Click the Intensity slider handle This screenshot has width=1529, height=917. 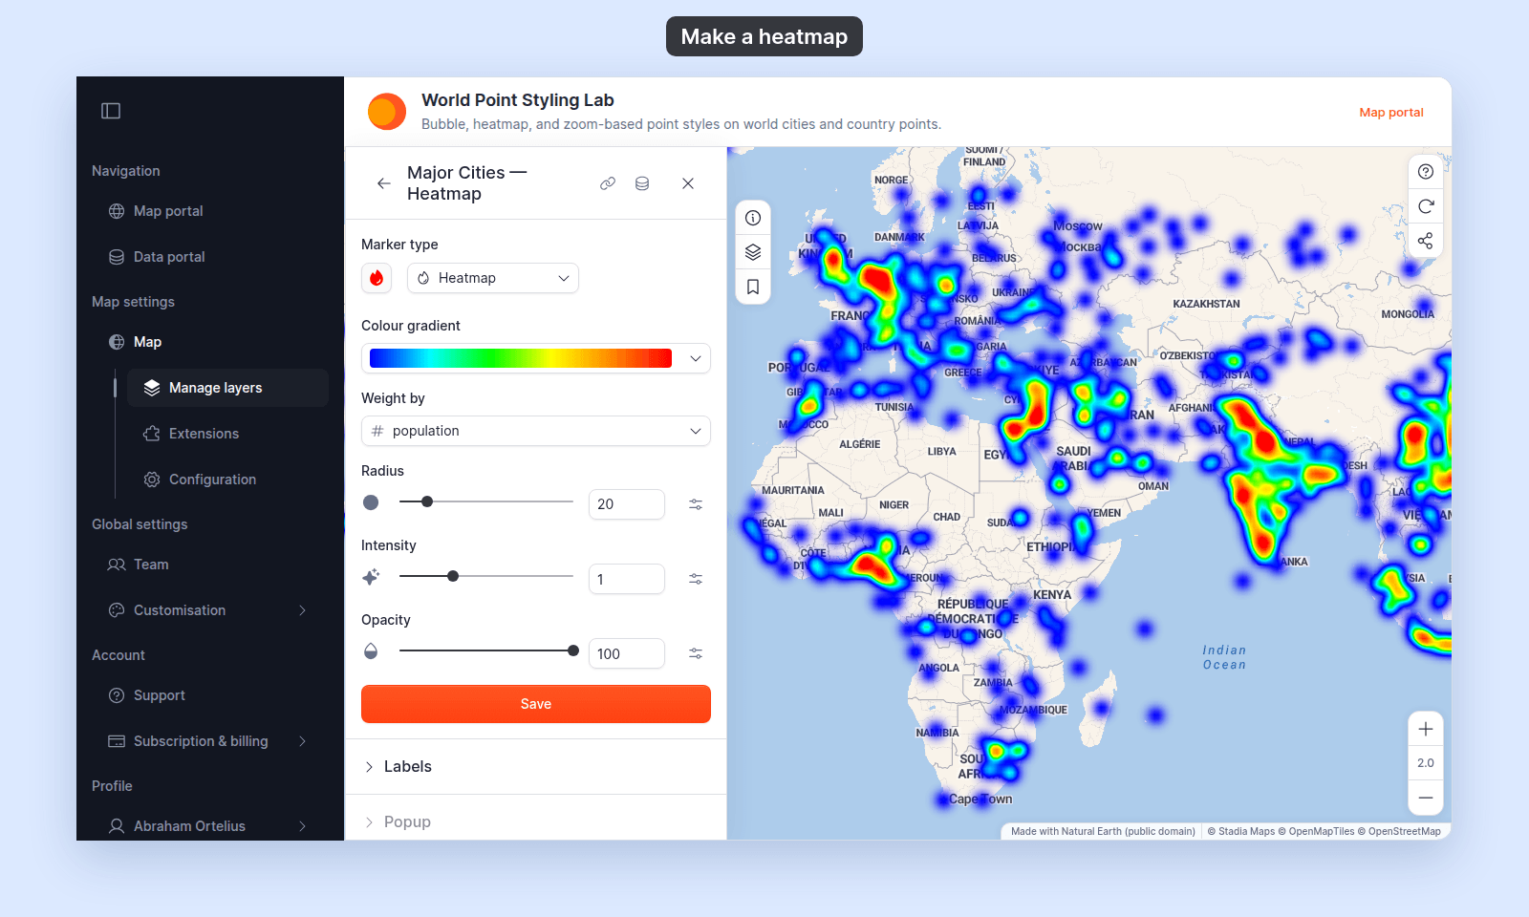453,576
